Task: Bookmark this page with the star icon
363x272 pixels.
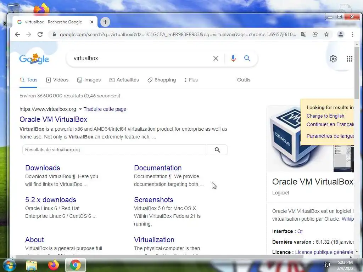Action: click(326, 34)
